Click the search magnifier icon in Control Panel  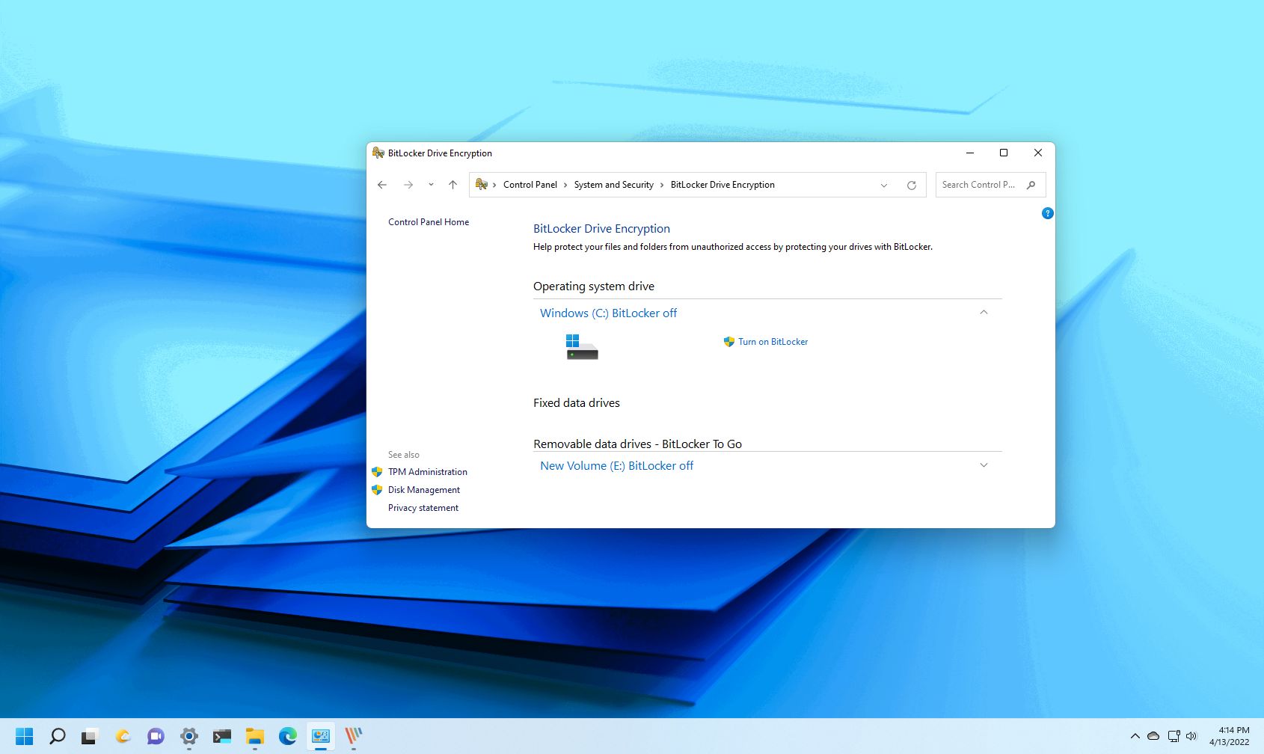tap(1031, 185)
